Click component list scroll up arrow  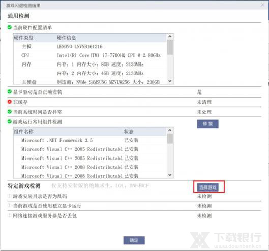point(170,130)
